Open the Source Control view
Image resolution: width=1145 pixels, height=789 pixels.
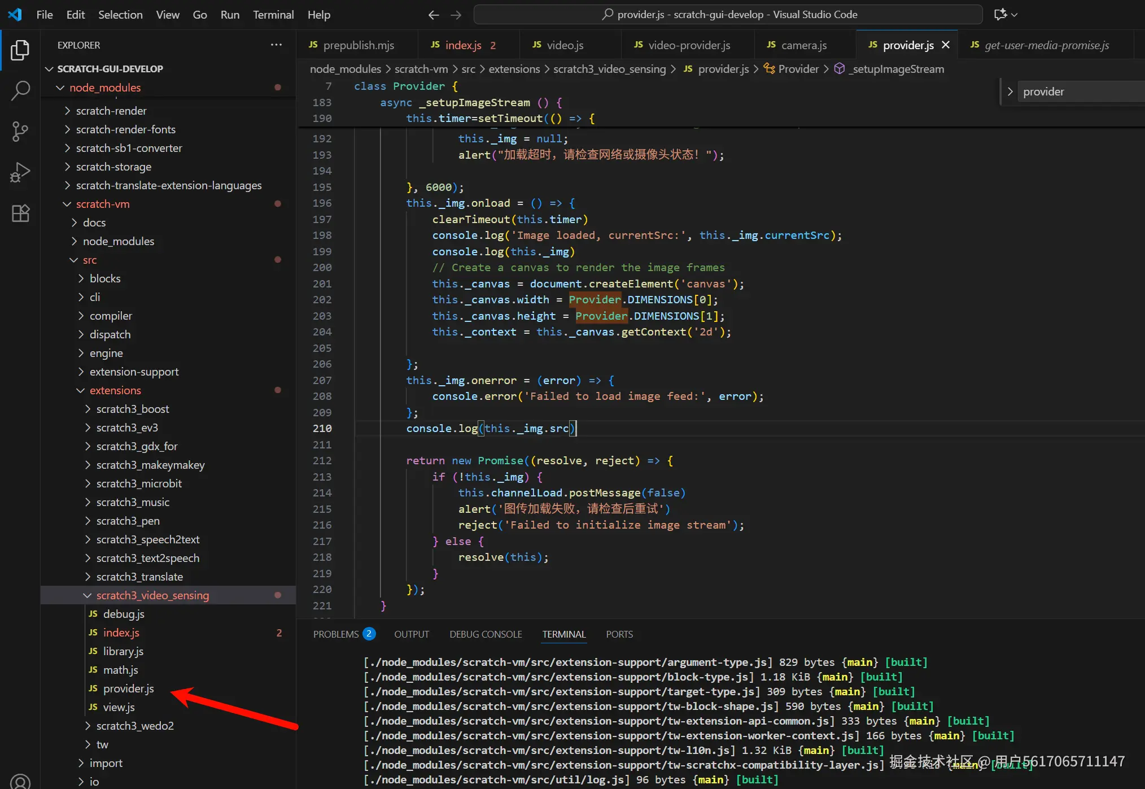coord(20,131)
